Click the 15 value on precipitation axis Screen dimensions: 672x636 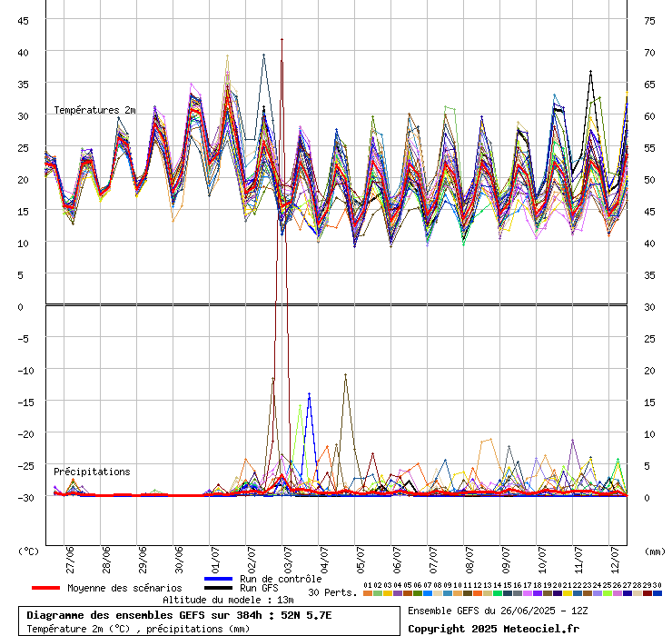[649, 402]
